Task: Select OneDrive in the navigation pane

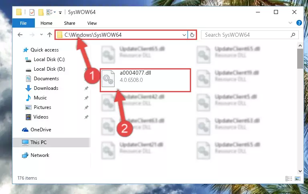Action: pos(41,130)
